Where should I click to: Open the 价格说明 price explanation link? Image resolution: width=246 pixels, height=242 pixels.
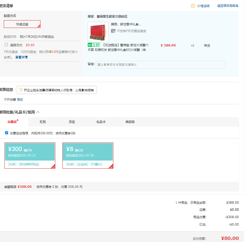[x=203, y=6]
